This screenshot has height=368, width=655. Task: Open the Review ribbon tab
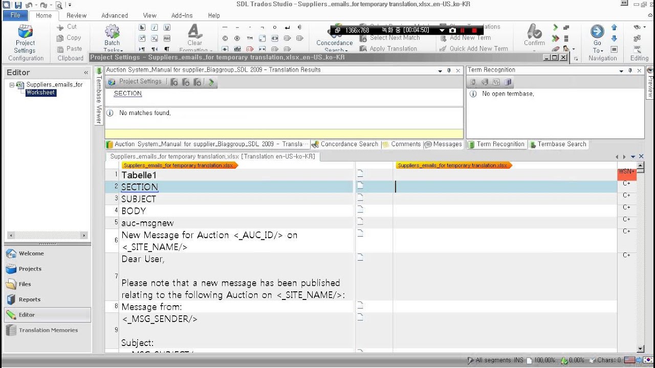click(76, 15)
